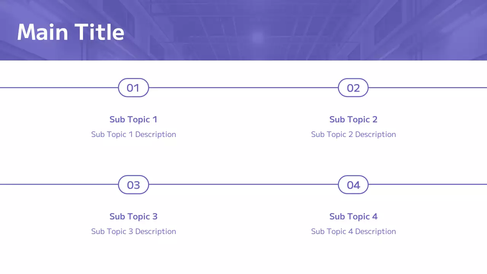Click the Sub Topic 4 Description text
The width and height of the screenshot is (487, 274).
(353, 231)
